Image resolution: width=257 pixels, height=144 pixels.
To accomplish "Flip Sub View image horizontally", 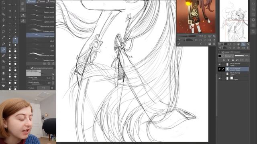I will click(210, 40).
